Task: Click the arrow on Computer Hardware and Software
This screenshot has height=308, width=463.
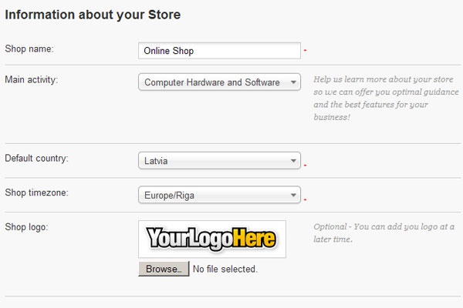Action: 293,82
